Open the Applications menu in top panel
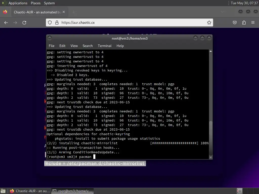 pyautogui.click(x=18, y=3)
